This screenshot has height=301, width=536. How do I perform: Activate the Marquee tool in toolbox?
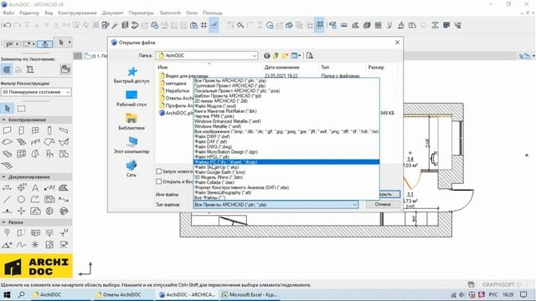click(x=21, y=109)
